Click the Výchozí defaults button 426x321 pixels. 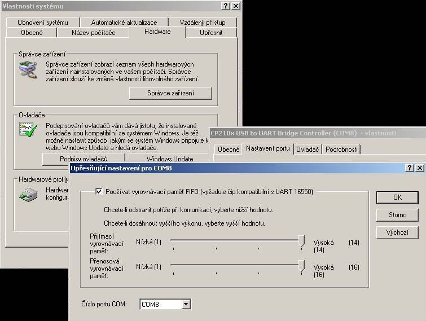[397, 232]
